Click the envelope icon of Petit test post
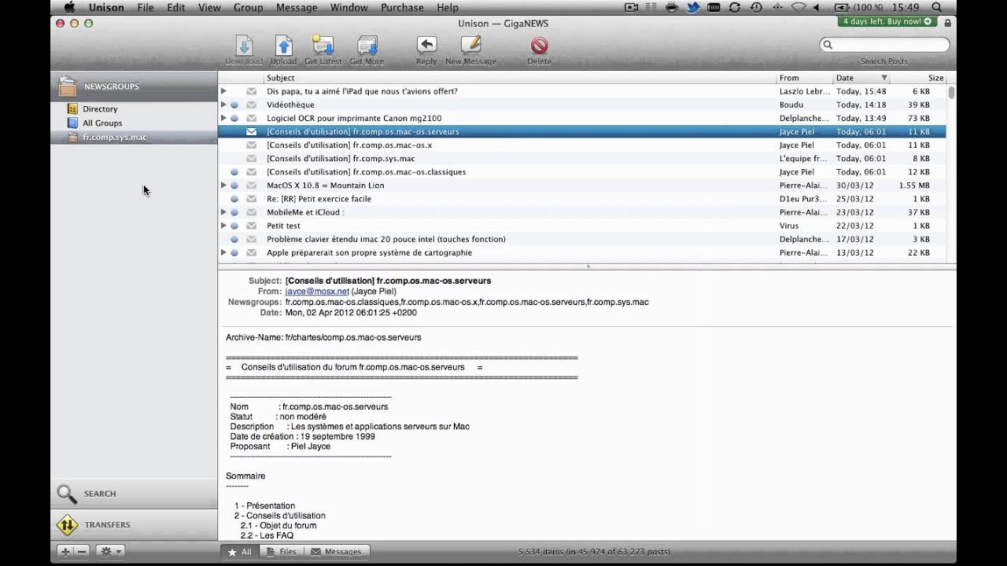This screenshot has width=1007, height=566. (x=251, y=226)
